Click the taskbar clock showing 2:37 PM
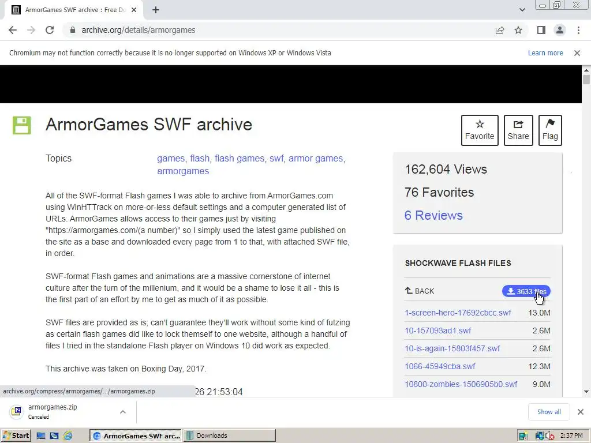This screenshot has width=591, height=443. (571, 436)
